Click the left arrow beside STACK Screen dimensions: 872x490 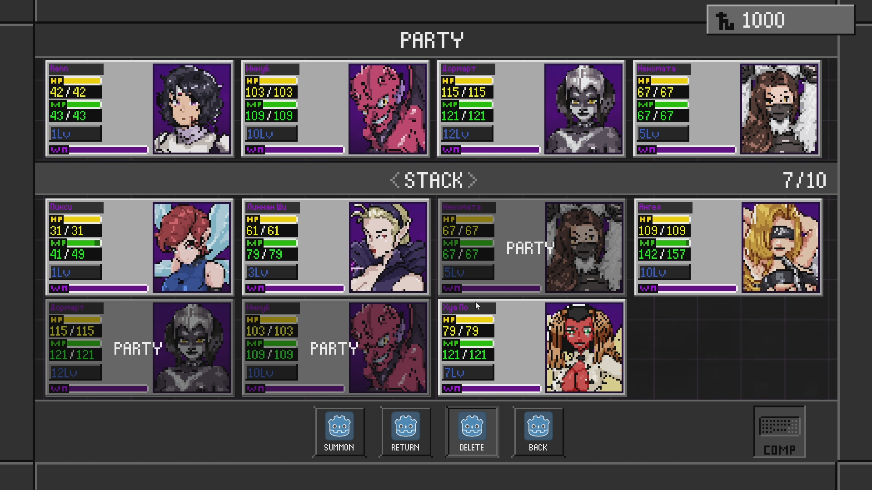point(394,180)
